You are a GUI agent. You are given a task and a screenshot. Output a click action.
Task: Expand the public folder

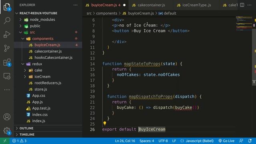click(35, 26)
